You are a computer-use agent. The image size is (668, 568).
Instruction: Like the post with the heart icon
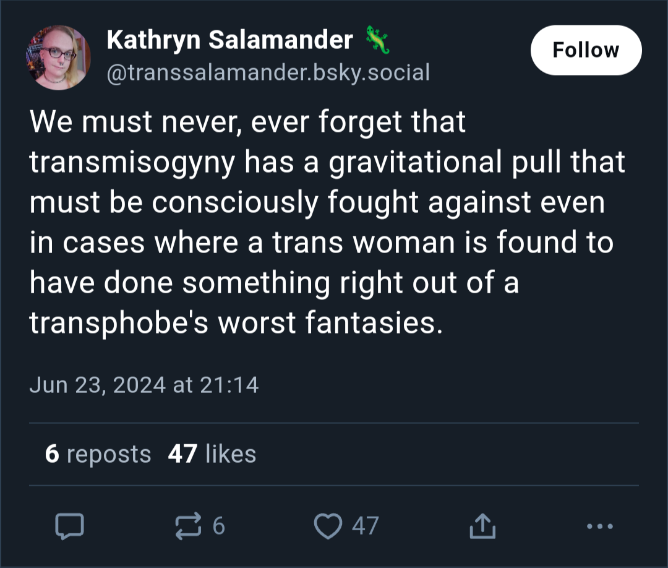(328, 527)
